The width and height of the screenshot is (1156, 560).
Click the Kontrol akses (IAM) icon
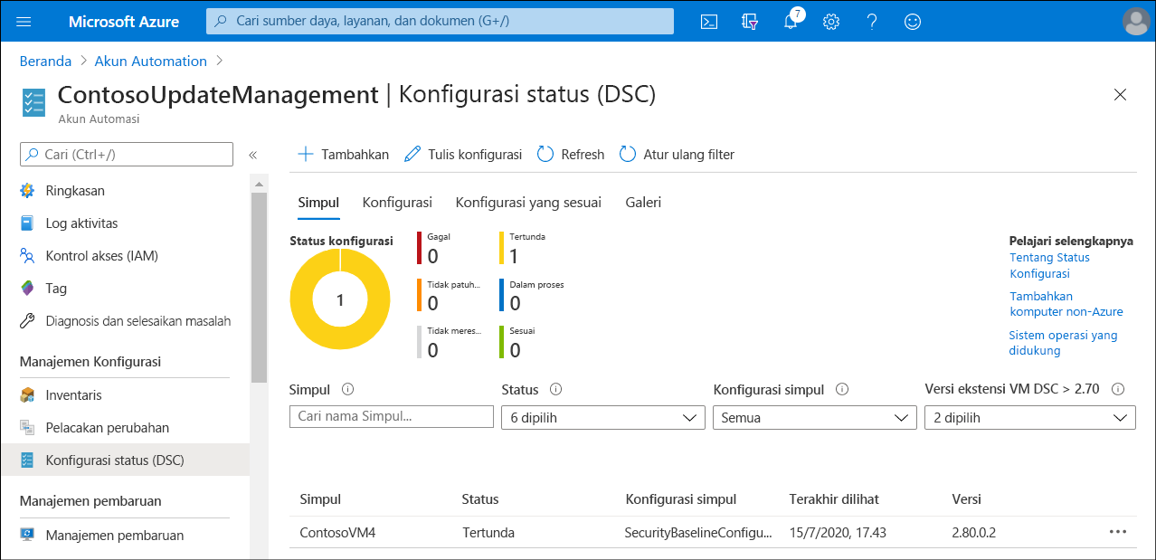click(x=28, y=256)
